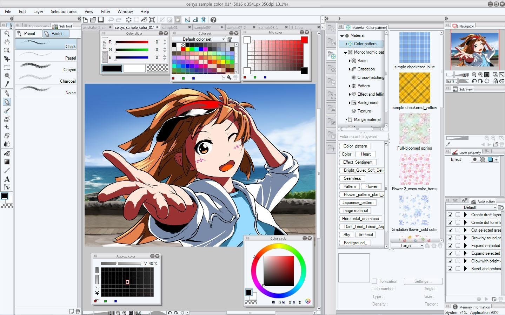Pick a color with the Eyedropper tool
Screen dimensions: 505x315
[7, 84]
